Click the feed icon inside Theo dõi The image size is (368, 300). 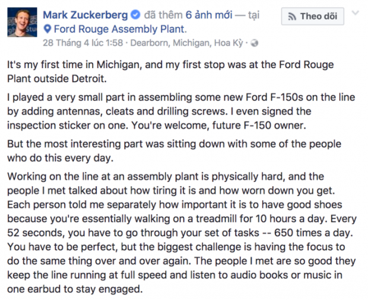tap(292, 17)
